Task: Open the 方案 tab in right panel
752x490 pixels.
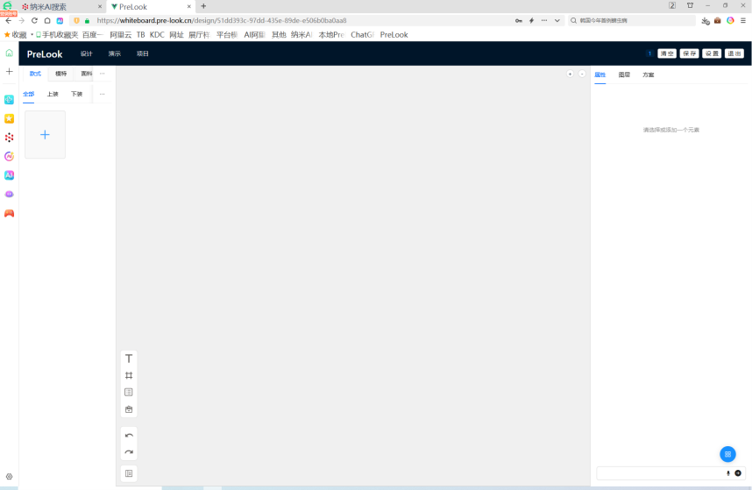Action: pyautogui.click(x=648, y=75)
